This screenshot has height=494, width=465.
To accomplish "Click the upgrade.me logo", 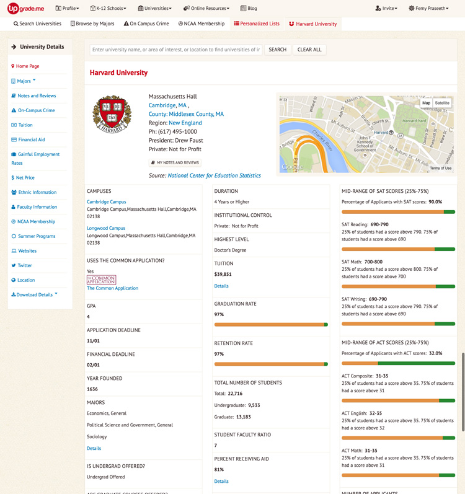I will (26, 9).
